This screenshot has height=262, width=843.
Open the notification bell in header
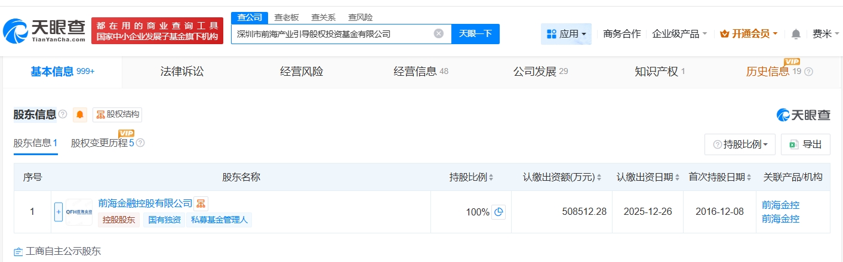click(795, 34)
